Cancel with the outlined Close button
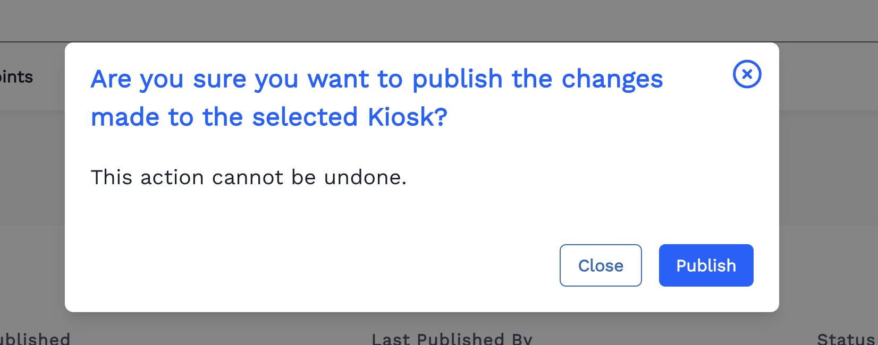The width and height of the screenshot is (878, 345). 601,265
